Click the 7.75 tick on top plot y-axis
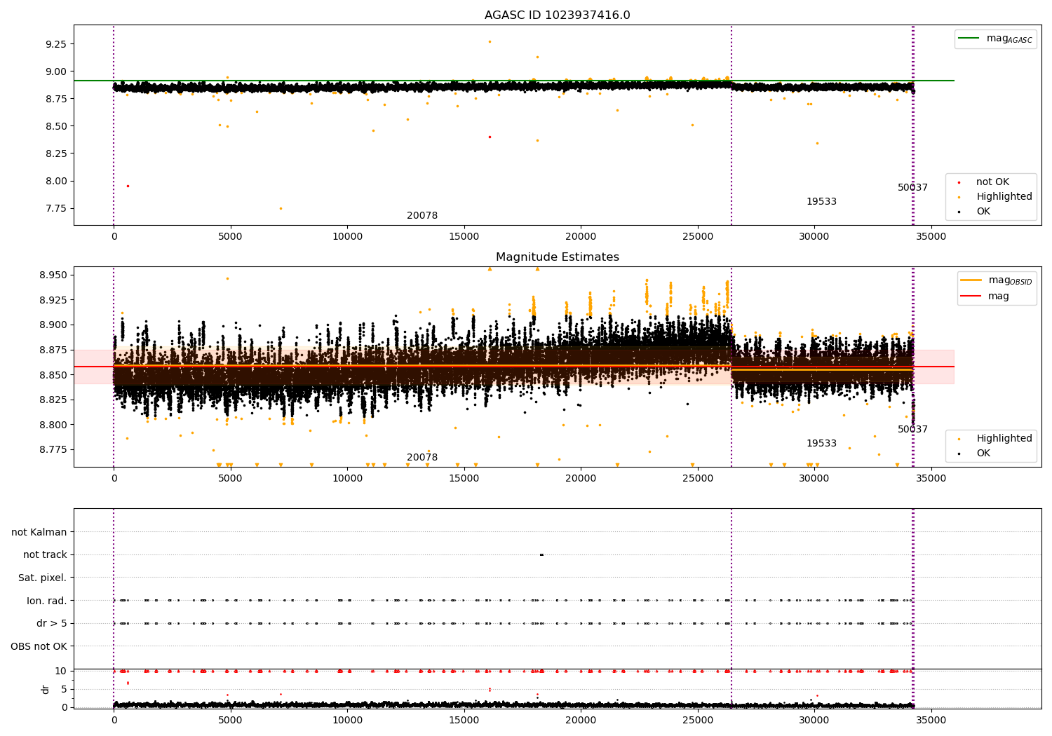Viewport: 1052px width, 736px height. [55, 209]
